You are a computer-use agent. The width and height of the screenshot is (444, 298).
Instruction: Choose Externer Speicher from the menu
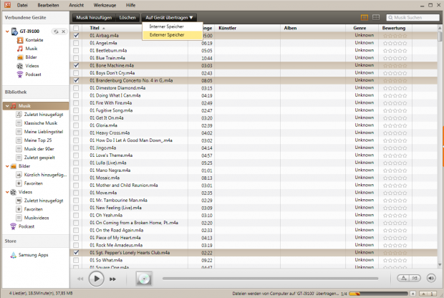tap(165, 34)
